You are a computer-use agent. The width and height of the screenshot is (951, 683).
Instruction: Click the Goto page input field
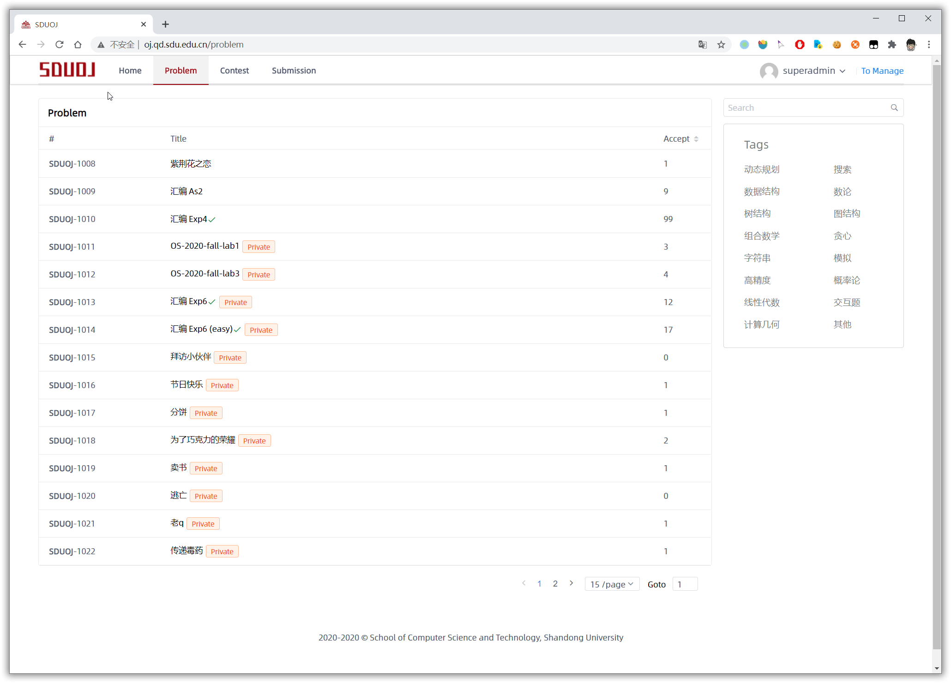[x=685, y=584]
